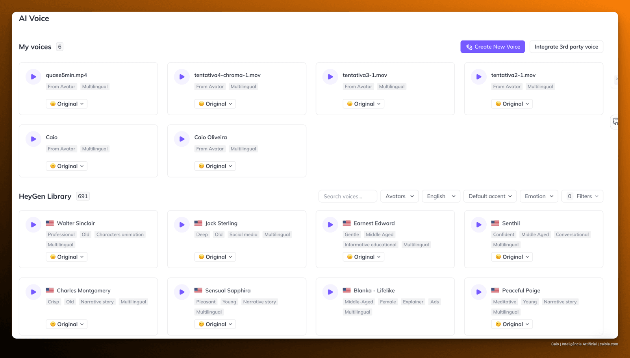
Task: Click the Informative educational tag
Action: pyautogui.click(x=371, y=245)
